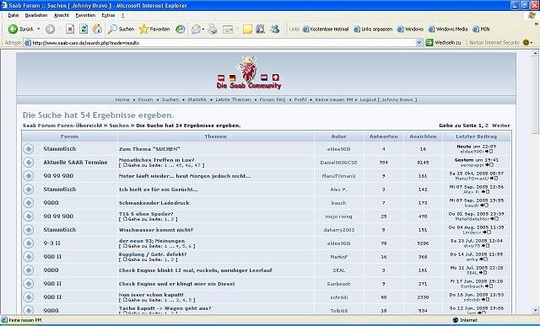Open the address bar URL dropdown
Screen dimensions: 540x326
click(418, 43)
